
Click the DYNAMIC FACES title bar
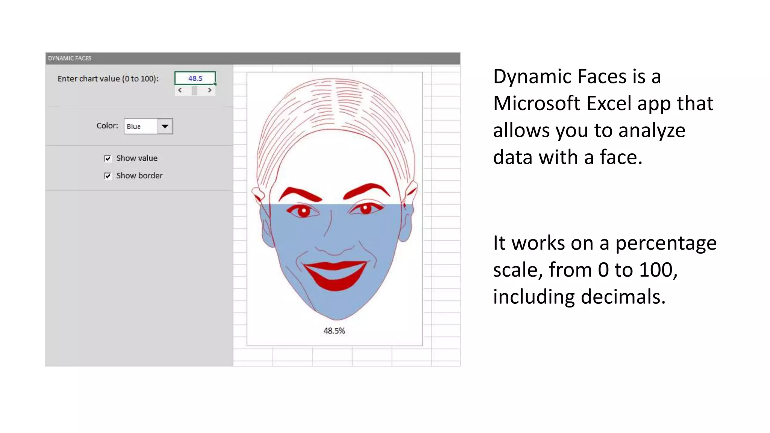point(253,58)
